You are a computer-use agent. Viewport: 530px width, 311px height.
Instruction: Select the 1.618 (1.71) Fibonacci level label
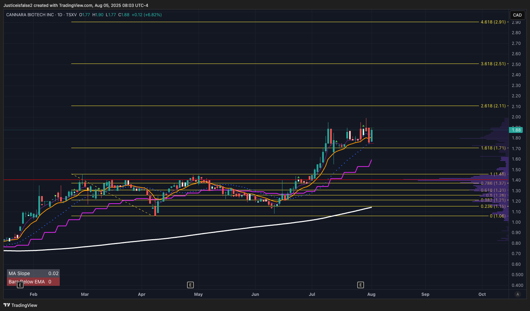click(493, 148)
